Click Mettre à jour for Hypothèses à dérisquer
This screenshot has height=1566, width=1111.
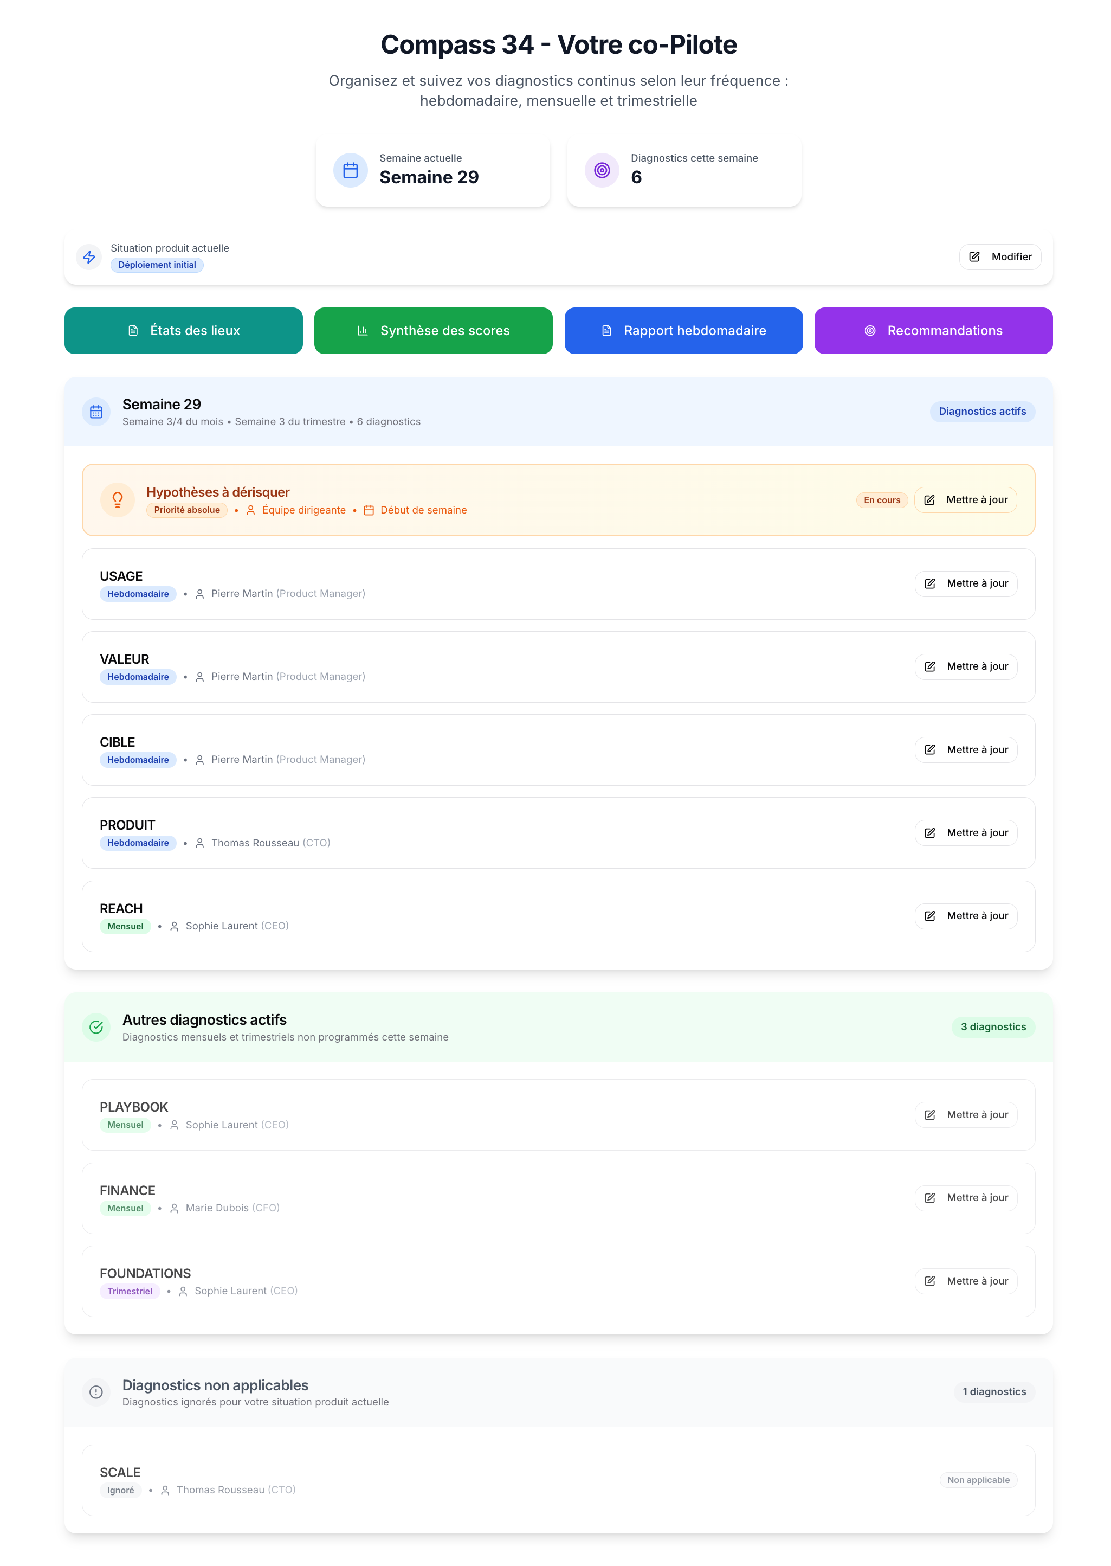click(965, 499)
